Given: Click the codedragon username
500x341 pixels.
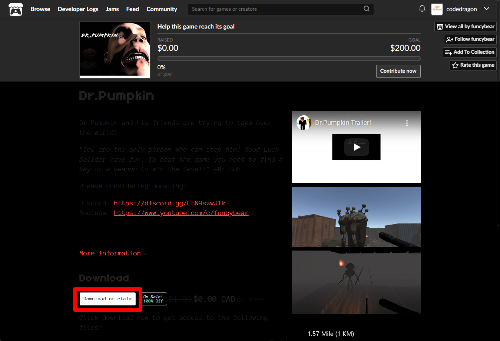Looking at the screenshot, I should [461, 9].
